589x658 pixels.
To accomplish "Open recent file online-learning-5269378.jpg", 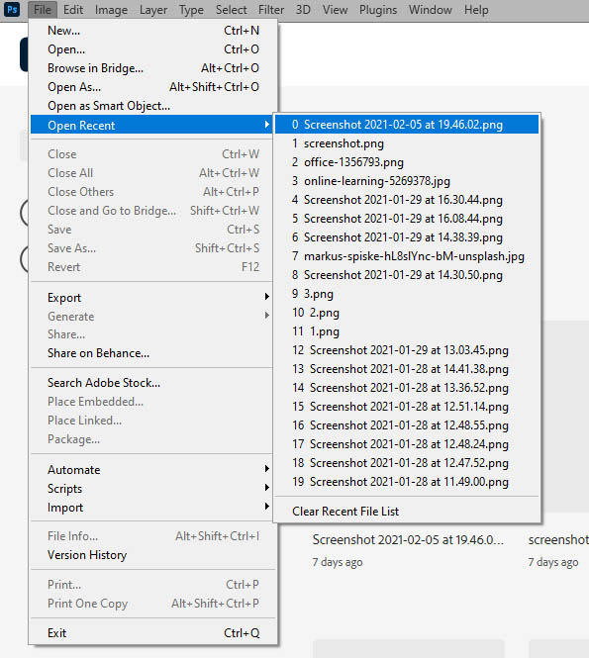I will pyautogui.click(x=407, y=181).
